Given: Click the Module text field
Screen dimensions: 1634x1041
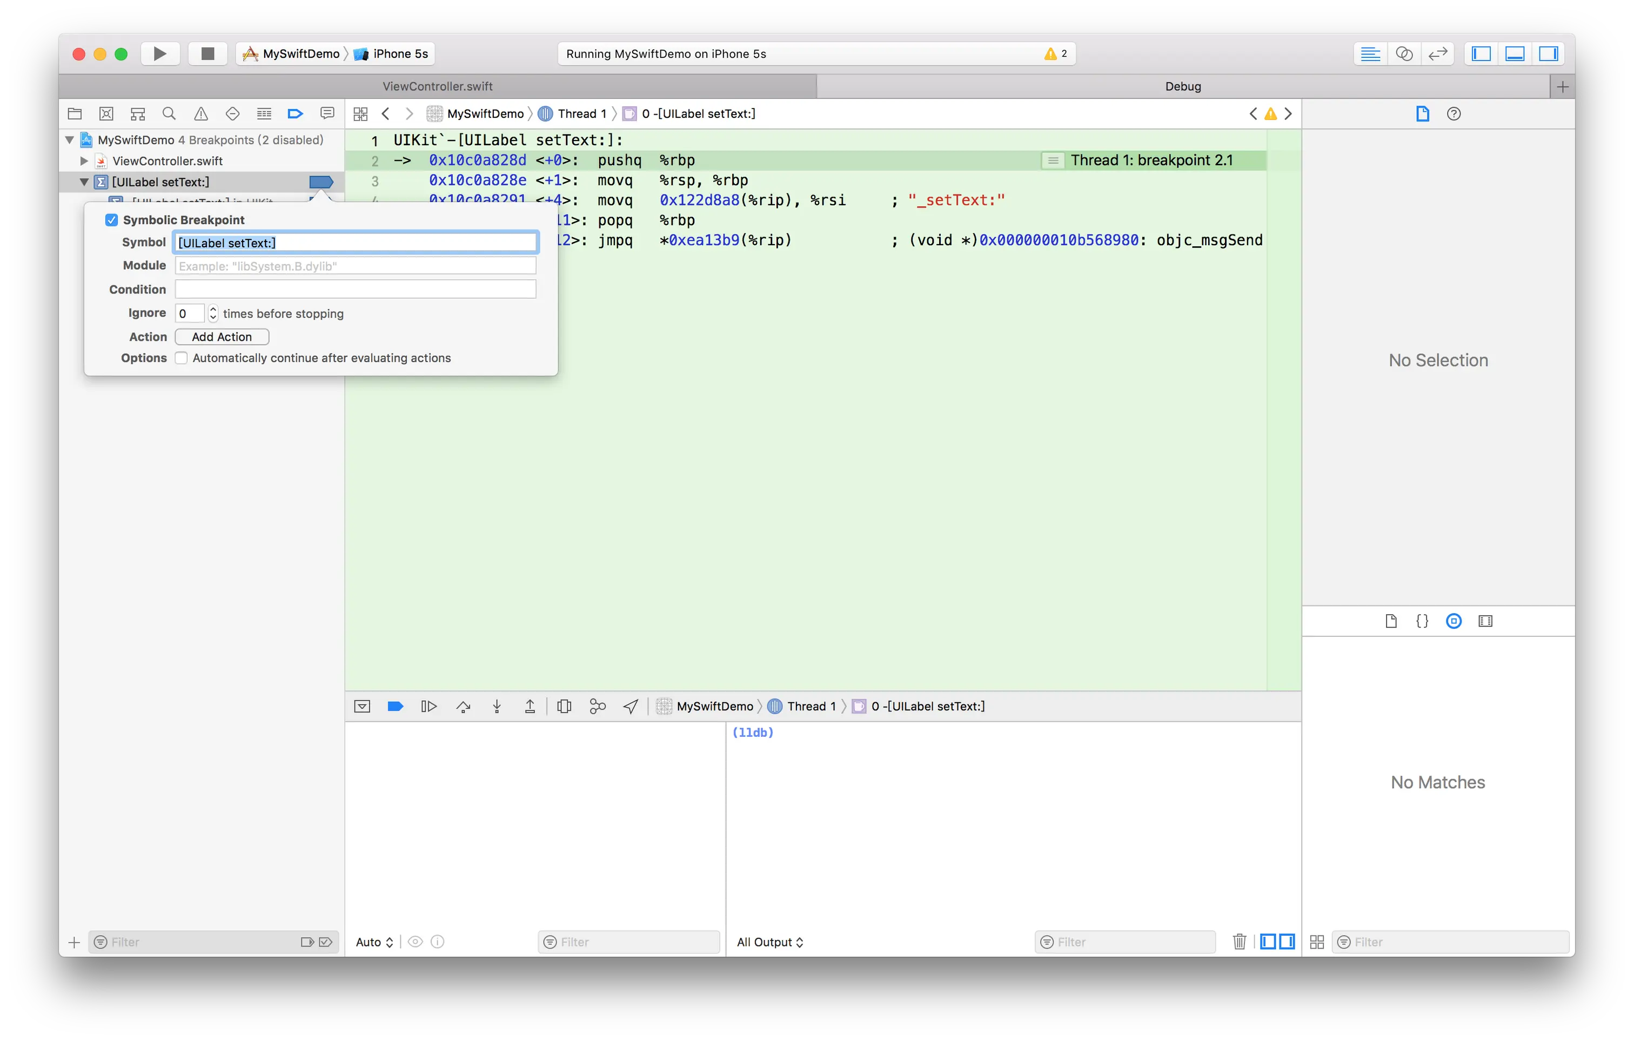Looking at the screenshot, I should click(x=356, y=265).
